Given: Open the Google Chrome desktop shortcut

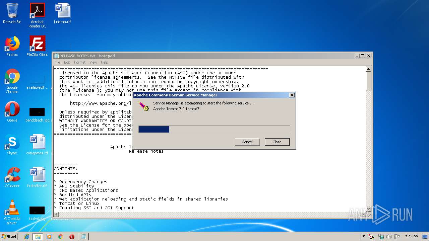Looking at the screenshot, I should [12, 81].
